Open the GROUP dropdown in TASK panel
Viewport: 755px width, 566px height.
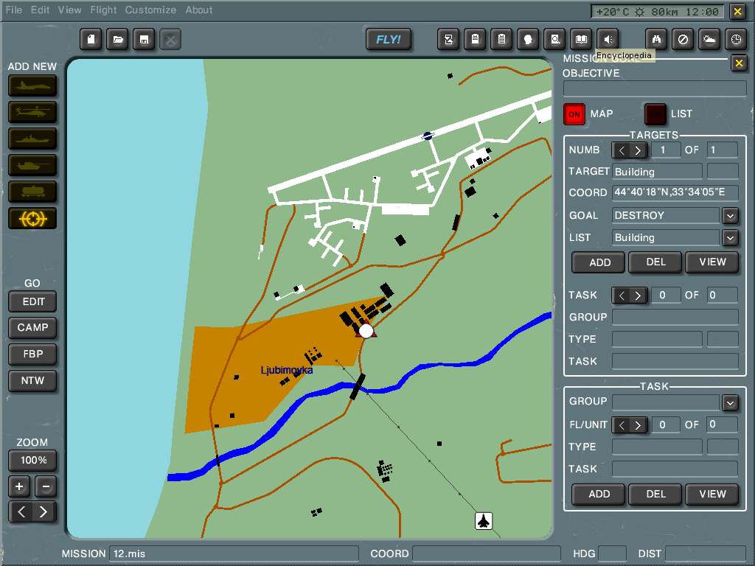pos(730,402)
